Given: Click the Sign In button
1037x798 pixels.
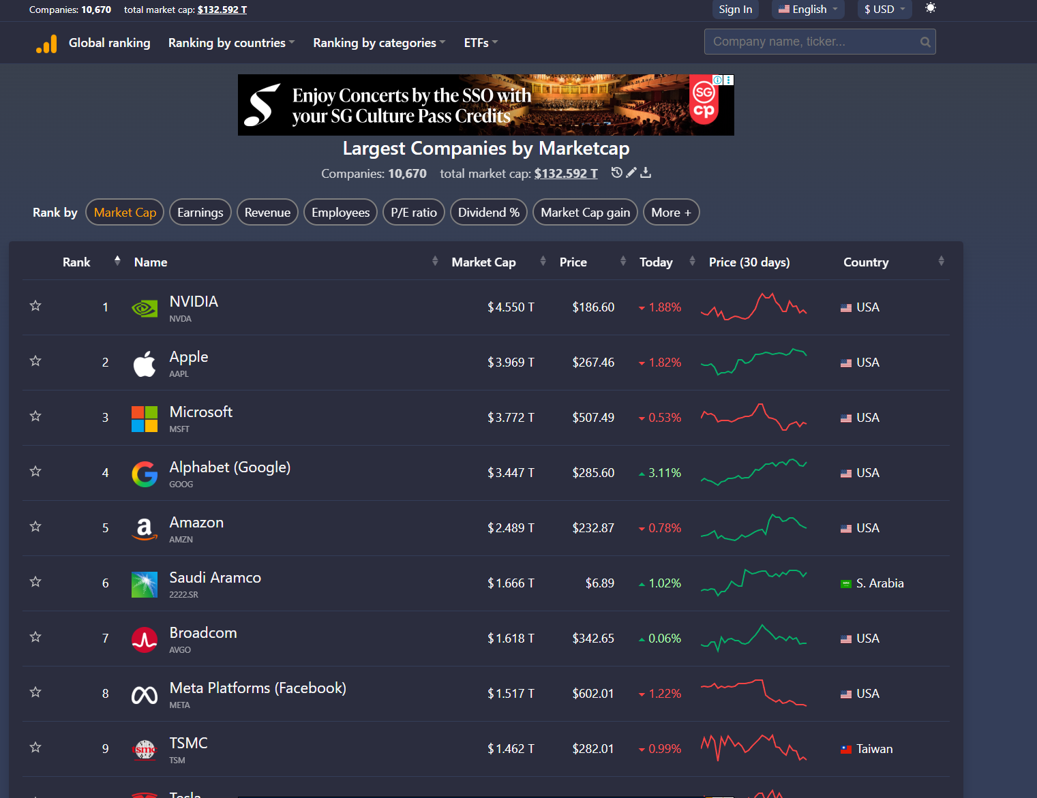Looking at the screenshot, I should [735, 10].
